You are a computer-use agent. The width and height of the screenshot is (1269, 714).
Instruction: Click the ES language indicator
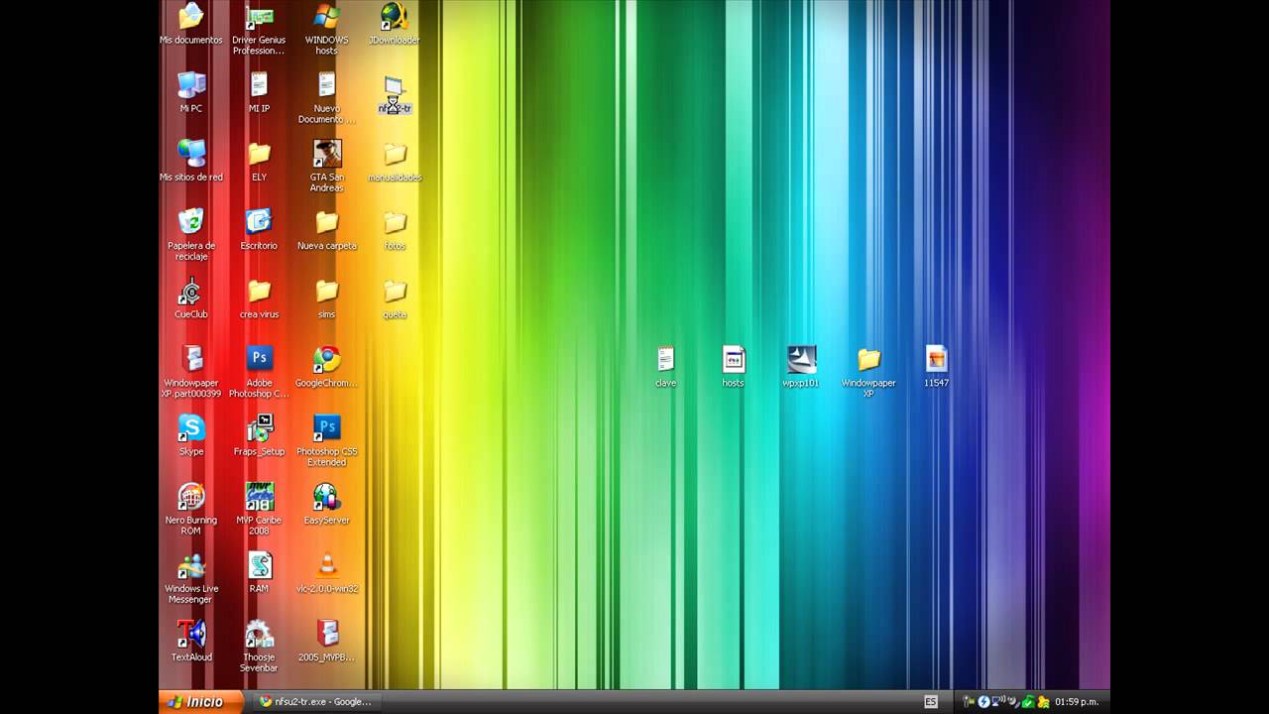(931, 702)
